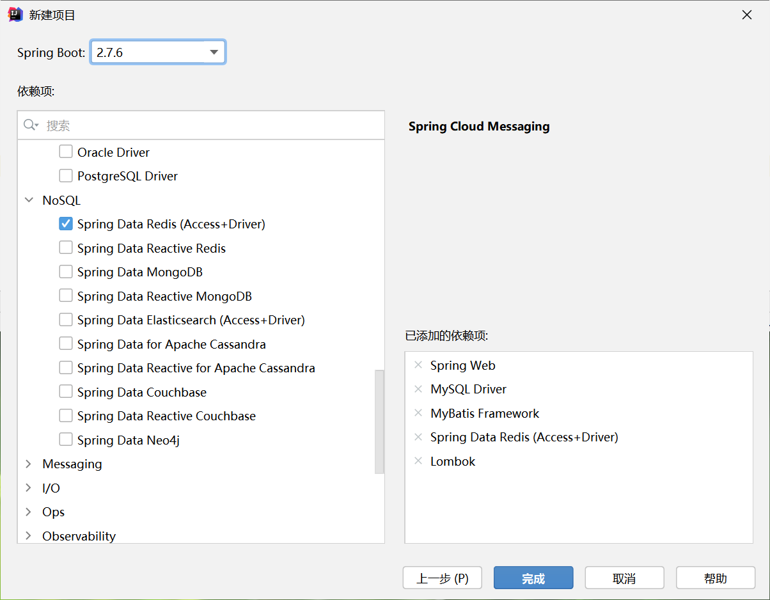
Task: Select MyBatis Framework in added list
Action: 485,413
